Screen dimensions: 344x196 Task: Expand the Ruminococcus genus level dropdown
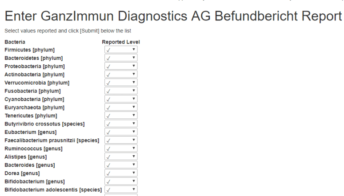[121, 149]
